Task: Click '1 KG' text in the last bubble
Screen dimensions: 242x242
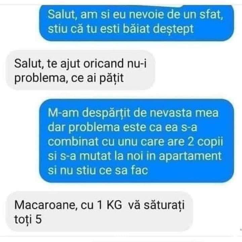Action: tap(109, 205)
